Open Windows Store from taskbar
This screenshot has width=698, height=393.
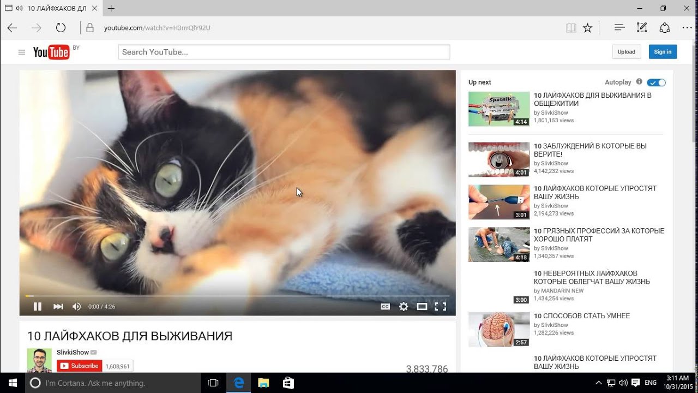pyautogui.click(x=288, y=383)
